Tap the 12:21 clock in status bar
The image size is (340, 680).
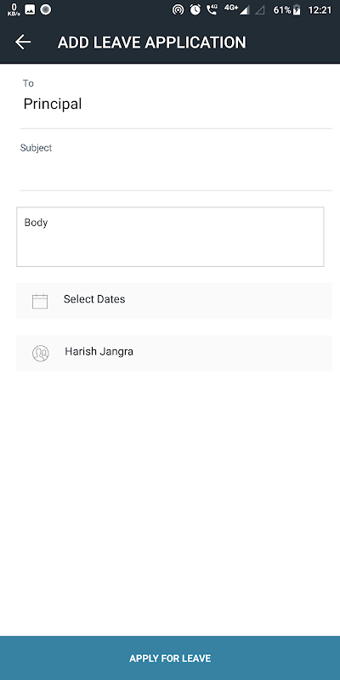click(320, 10)
